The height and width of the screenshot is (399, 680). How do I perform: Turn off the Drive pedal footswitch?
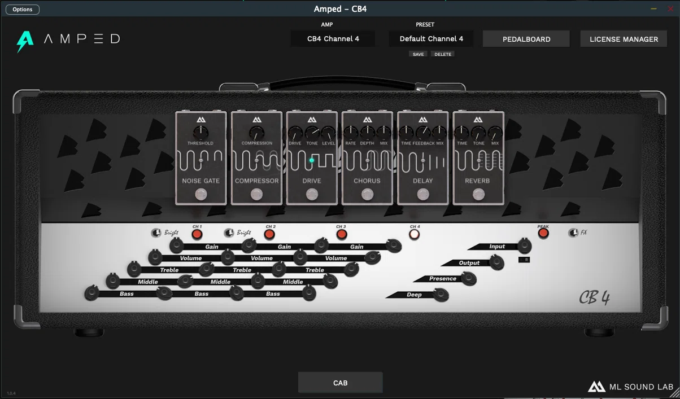click(x=312, y=195)
